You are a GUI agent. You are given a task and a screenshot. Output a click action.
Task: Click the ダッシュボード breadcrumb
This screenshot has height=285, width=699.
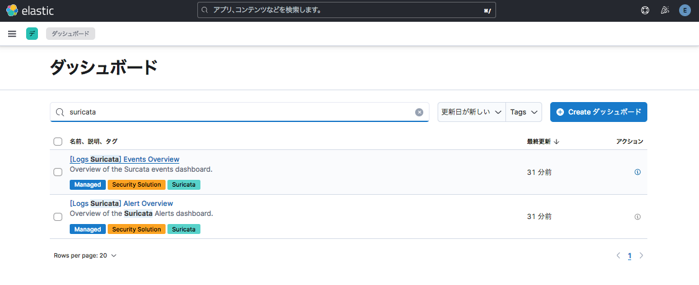pos(70,34)
